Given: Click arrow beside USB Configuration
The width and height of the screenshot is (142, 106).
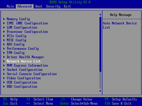Looking at the screenshot, I should tap(4, 82).
